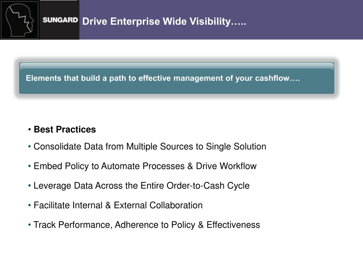Click the SUNGARD logo

pos(60,20)
